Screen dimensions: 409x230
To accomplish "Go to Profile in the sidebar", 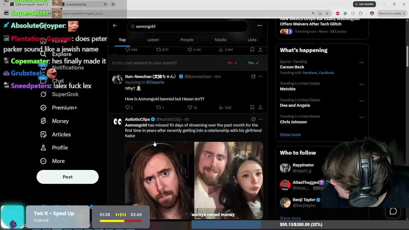I will click(54, 148).
